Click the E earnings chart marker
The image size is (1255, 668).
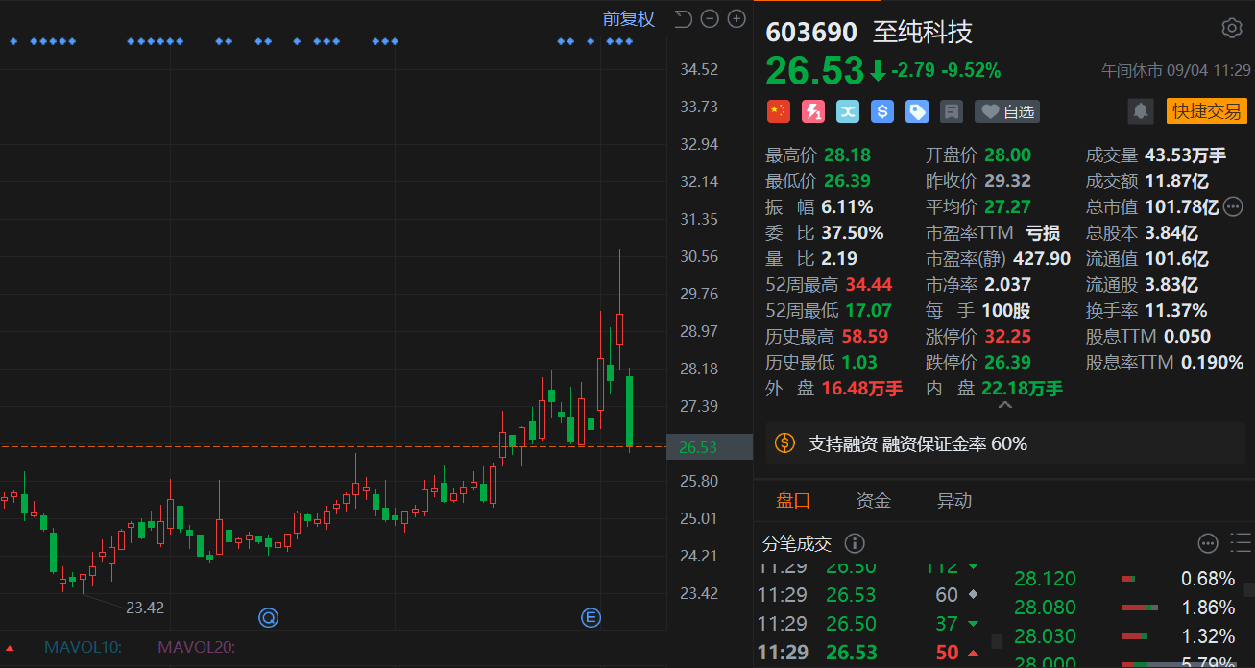click(591, 618)
